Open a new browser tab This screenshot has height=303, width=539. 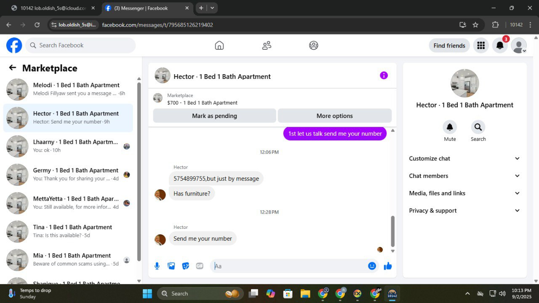[201, 8]
